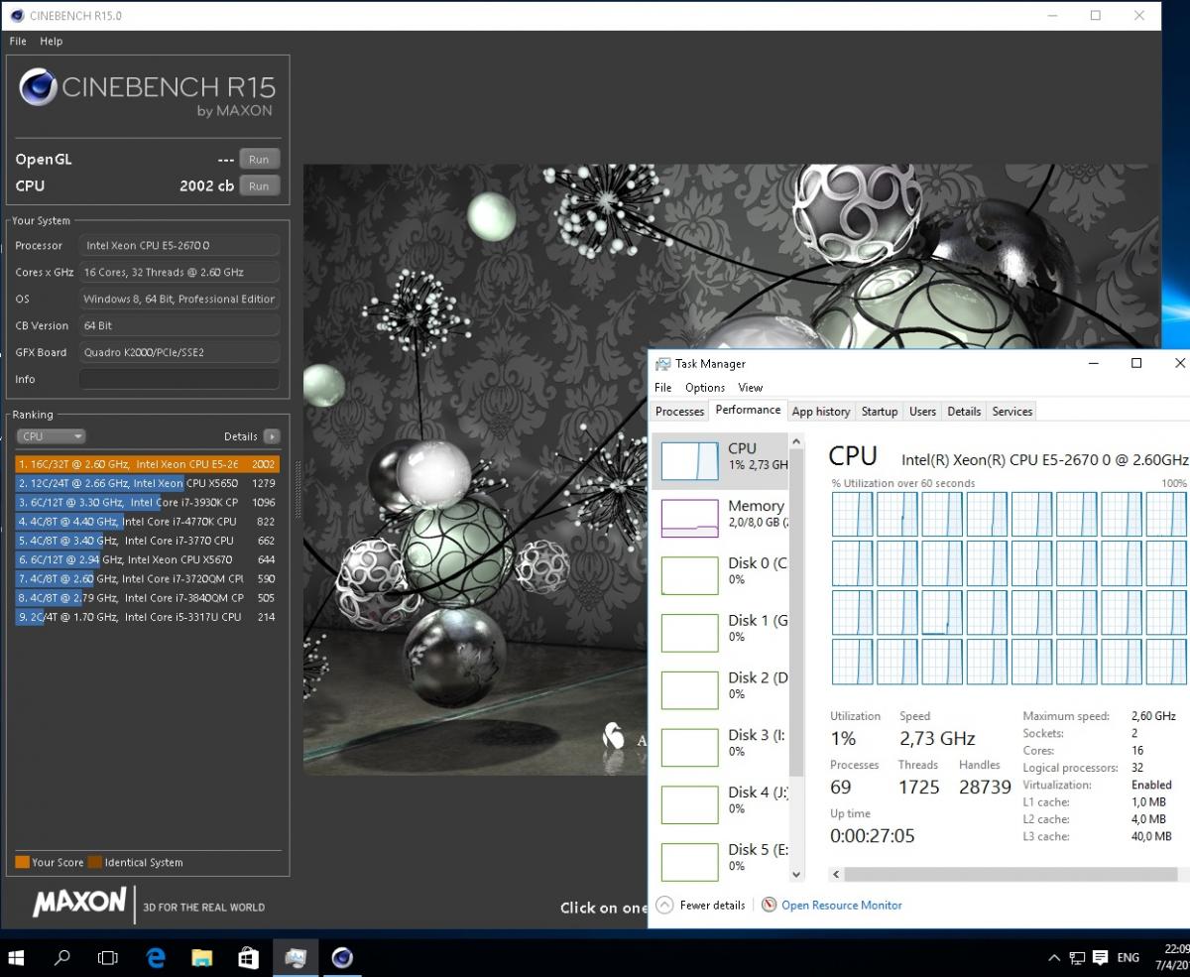Select Memory in Task Manager sidebar
The width and height of the screenshot is (1190, 977).
tap(721, 518)
